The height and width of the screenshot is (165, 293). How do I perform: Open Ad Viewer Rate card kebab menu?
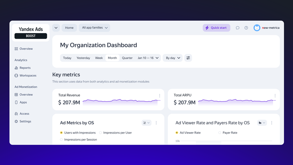pyautogui.click(x=272, y=123)
